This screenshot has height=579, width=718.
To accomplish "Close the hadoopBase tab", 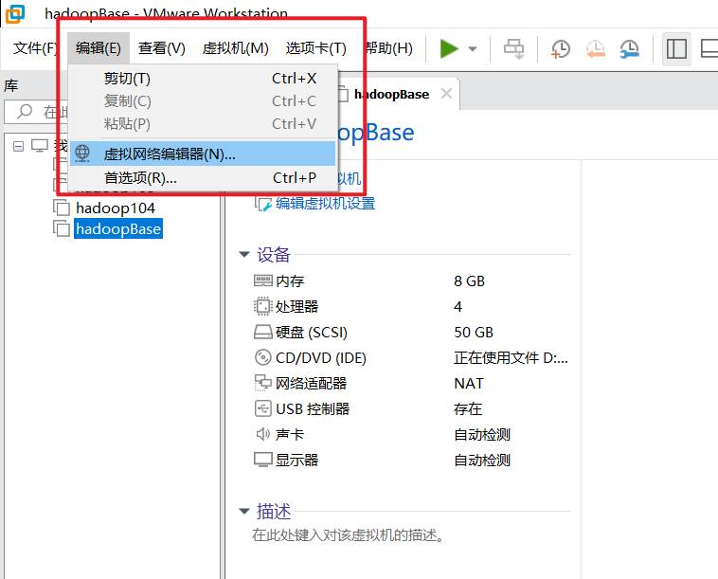I will pos(446,94).
